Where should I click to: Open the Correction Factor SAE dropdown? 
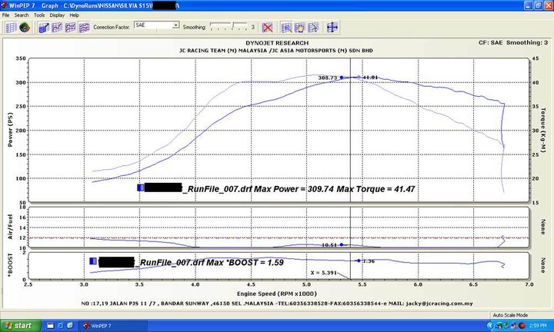pyautogui.click(x=175, y=25)
